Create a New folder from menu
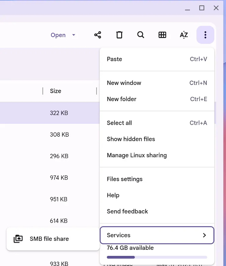The width and height of the screenshot is (226, 266). click(122, 99)
